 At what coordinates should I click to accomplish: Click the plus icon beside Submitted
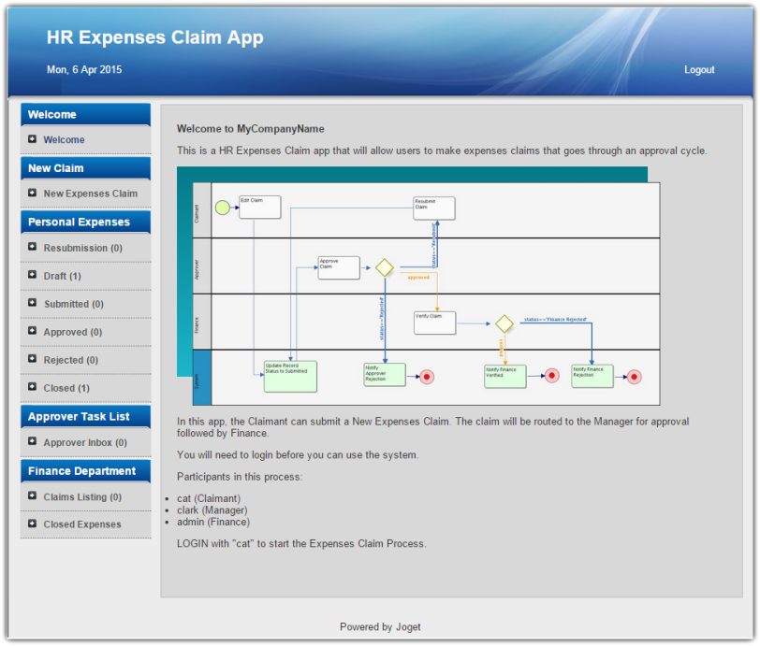tap(33, 304)
